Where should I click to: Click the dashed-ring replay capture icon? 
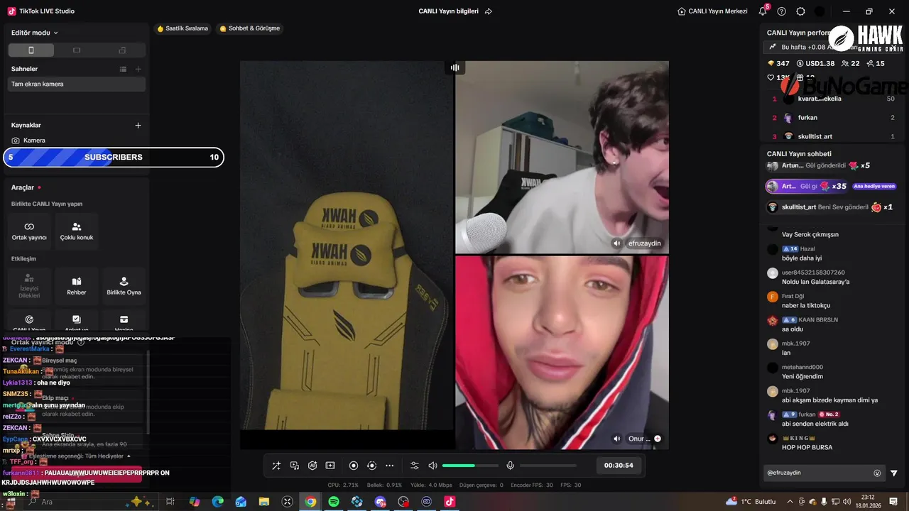371,466
